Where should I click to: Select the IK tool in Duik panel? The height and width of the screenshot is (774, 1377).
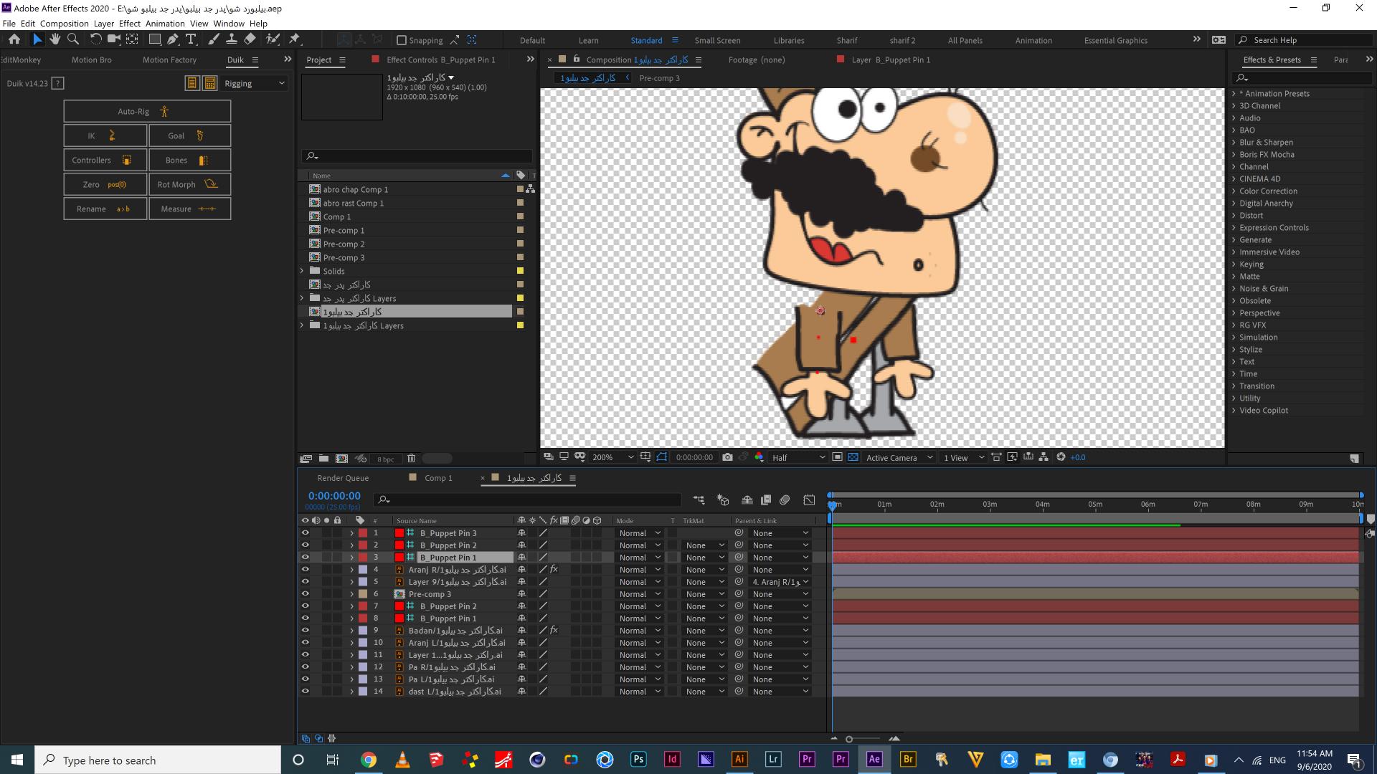(103, 135)
